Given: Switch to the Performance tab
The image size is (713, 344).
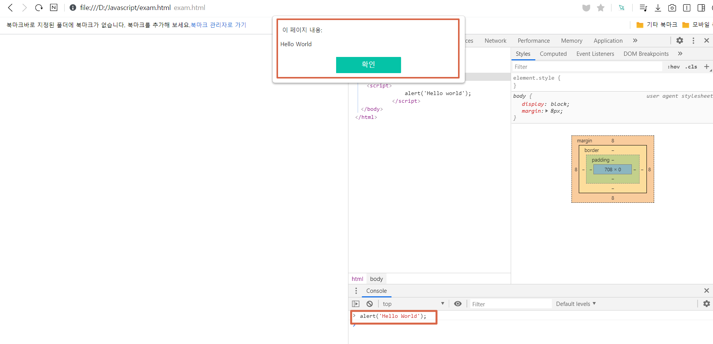Looking at the screenshot, I should coord(534,40).
